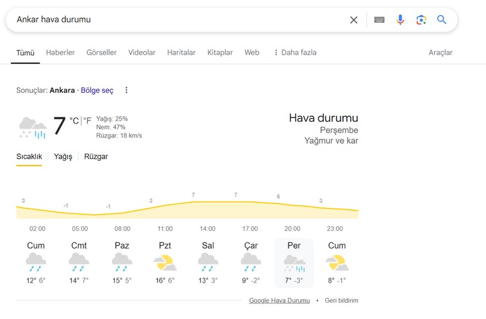Expand the Daha fazla menu
Viewport: 486px width, 319px height.
pos(294,53)
